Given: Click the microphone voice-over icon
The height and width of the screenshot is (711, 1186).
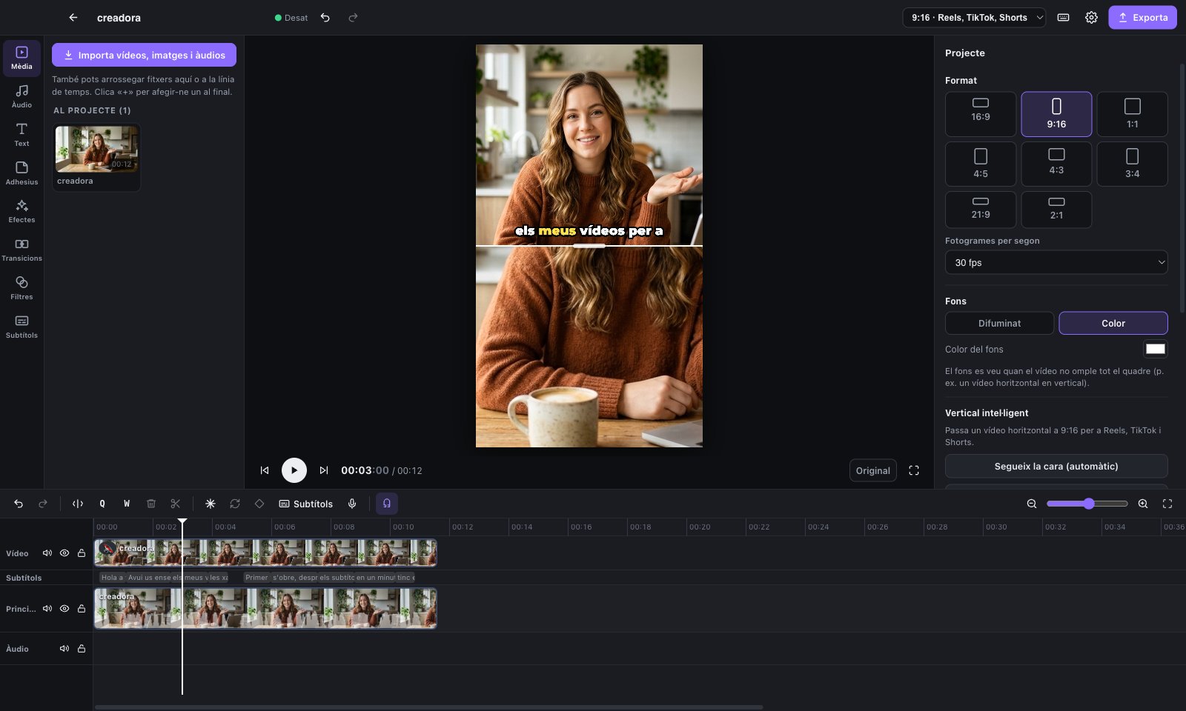Looking at the screenshot, I should tap(352, 504).
